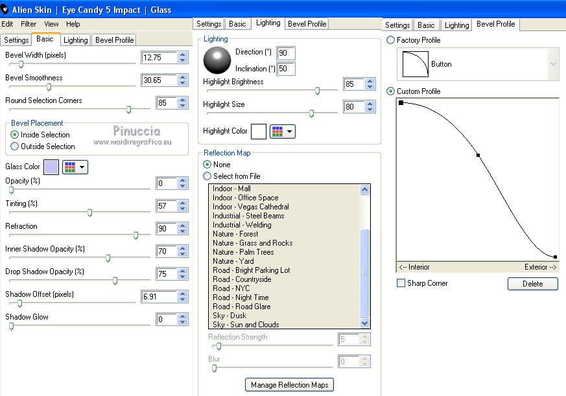The image size is (566, 396).
Task: Open the Edit menu
Action: click(7, 24)
